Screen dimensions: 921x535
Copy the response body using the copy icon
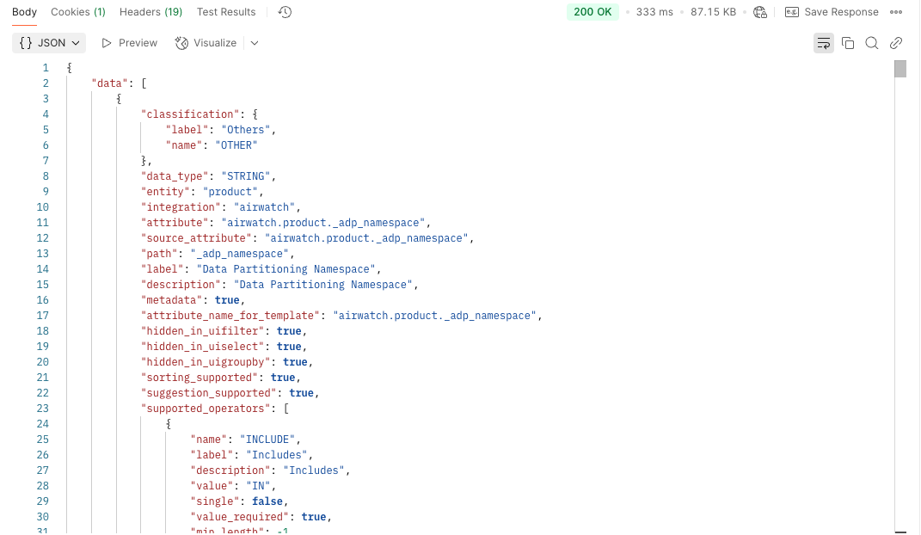(848, 42)
